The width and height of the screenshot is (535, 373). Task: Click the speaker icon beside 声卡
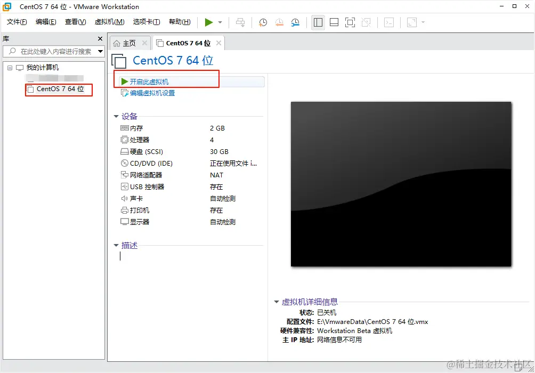(x=125, y=199)
